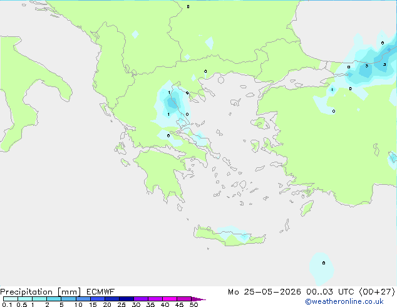Click the above-50 arrow tip of legend
397x307 pixels.
click(x=198, y=299)
